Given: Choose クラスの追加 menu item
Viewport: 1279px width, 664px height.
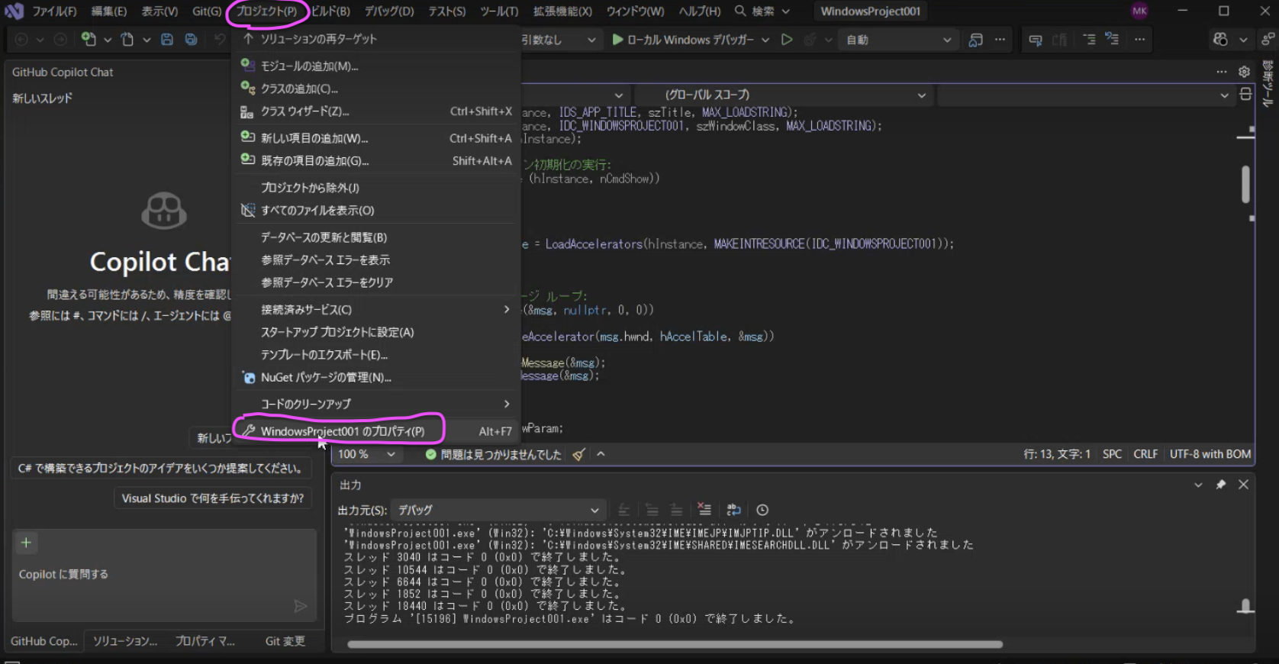Looking at the screenshot, I should click(x=377, y=89).
